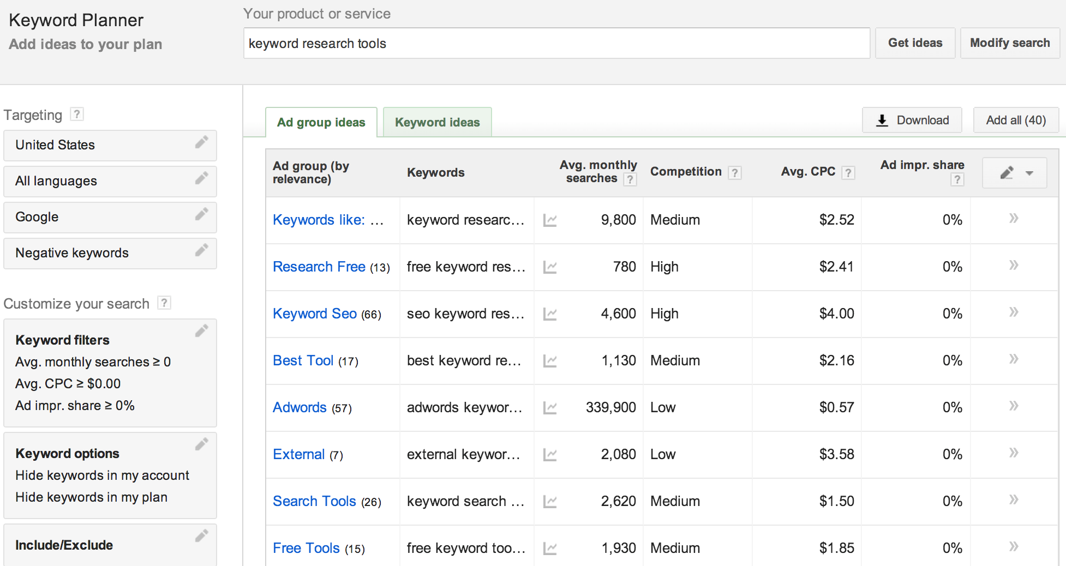This screenshot has width=1066, height=566.
Task: Show trend chart for Research Free row
Action: tap(550, 267)
